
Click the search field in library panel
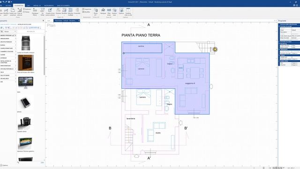[x=31, y=31]
